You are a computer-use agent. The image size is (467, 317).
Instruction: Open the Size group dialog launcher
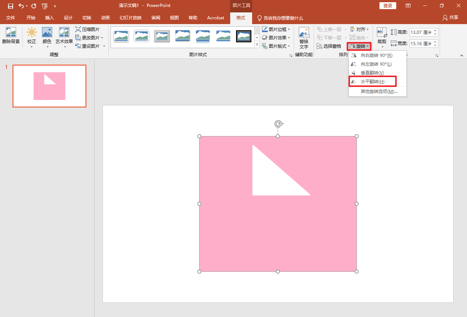coord(437,55)
